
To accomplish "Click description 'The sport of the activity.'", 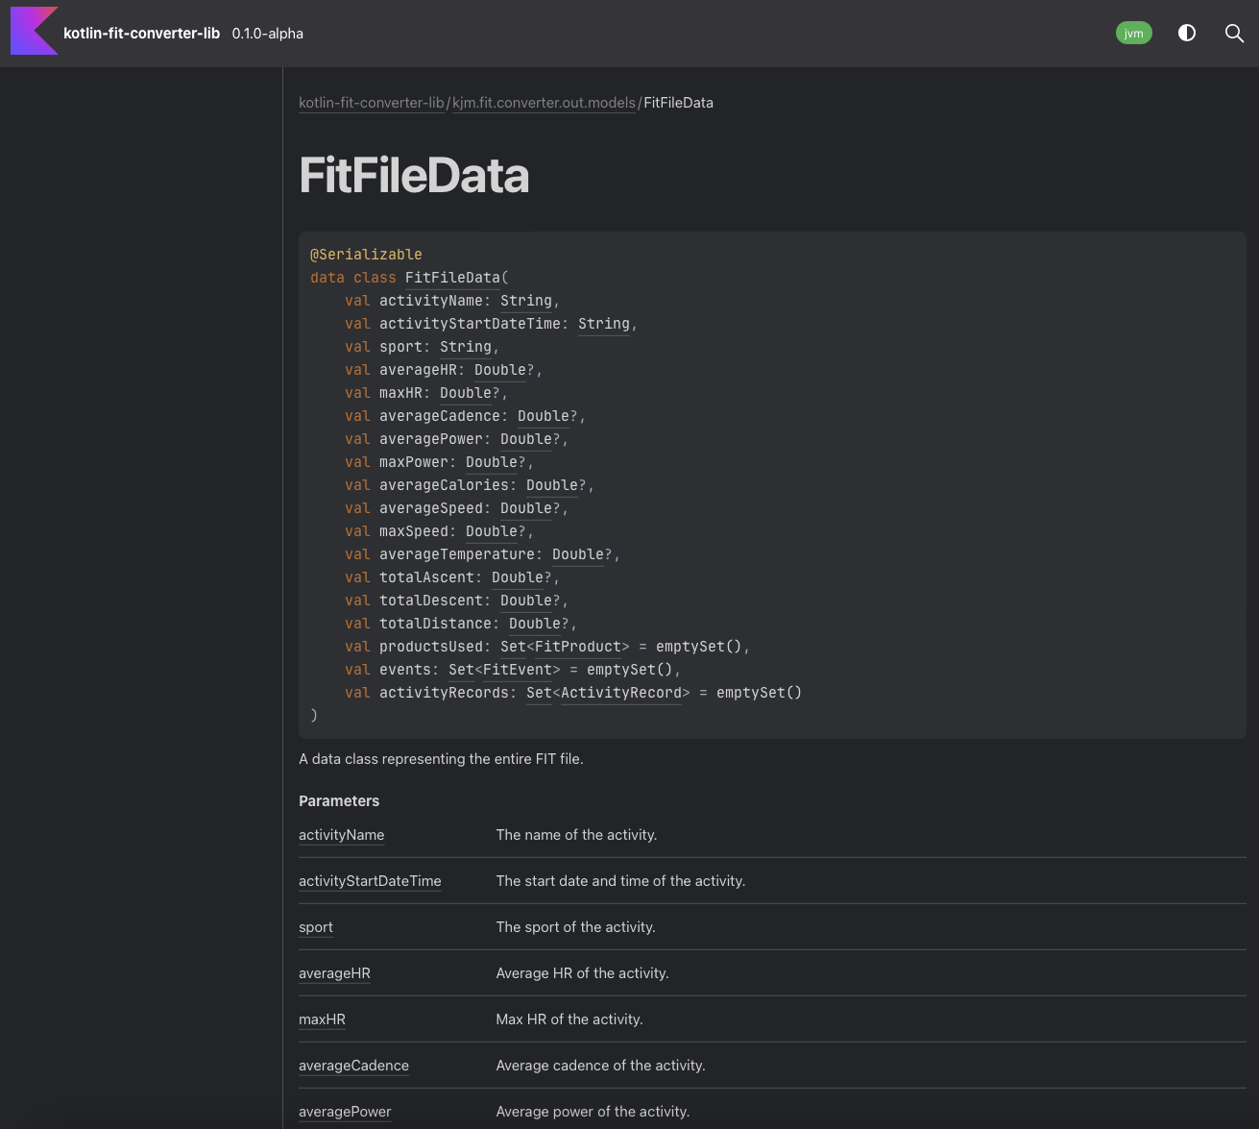I will pos(575,927).
